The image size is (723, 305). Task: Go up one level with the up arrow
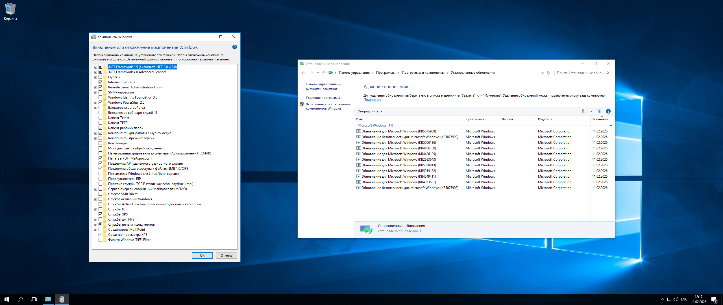coord(324,73)
